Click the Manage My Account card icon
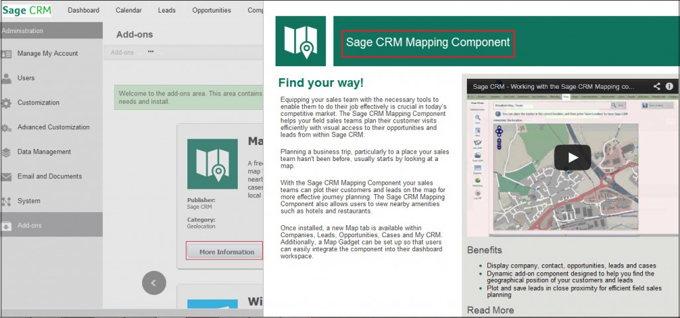The width and height of the screenshot is (680, 318). (6, 54)
